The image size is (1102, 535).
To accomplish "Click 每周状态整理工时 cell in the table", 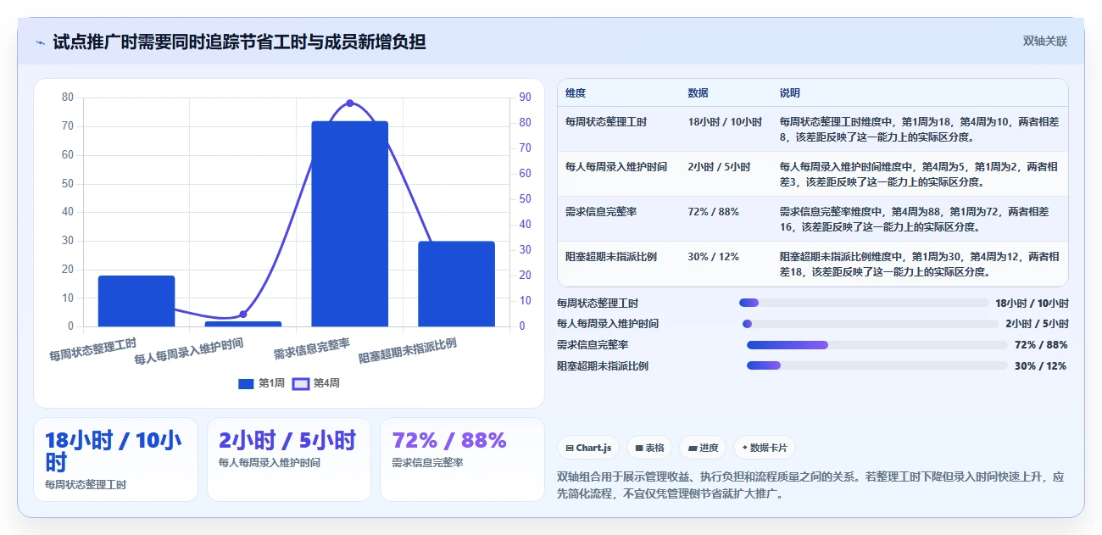I will 606,122.
